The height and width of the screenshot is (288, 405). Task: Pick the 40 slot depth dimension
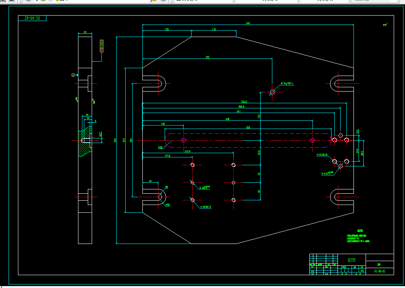coord(150,181)
